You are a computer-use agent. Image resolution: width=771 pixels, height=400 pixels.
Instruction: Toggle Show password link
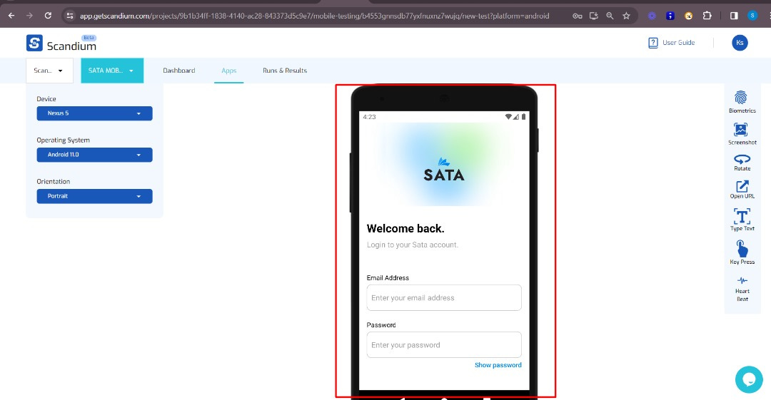498,364
